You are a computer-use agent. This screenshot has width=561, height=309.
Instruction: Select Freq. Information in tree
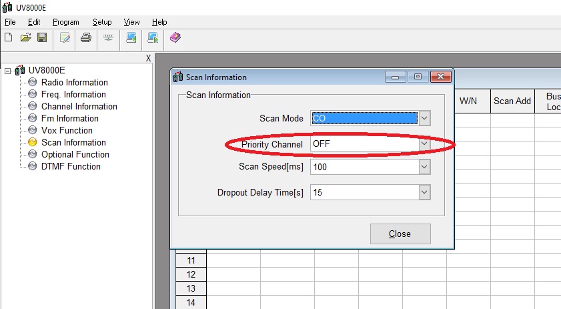73,95
